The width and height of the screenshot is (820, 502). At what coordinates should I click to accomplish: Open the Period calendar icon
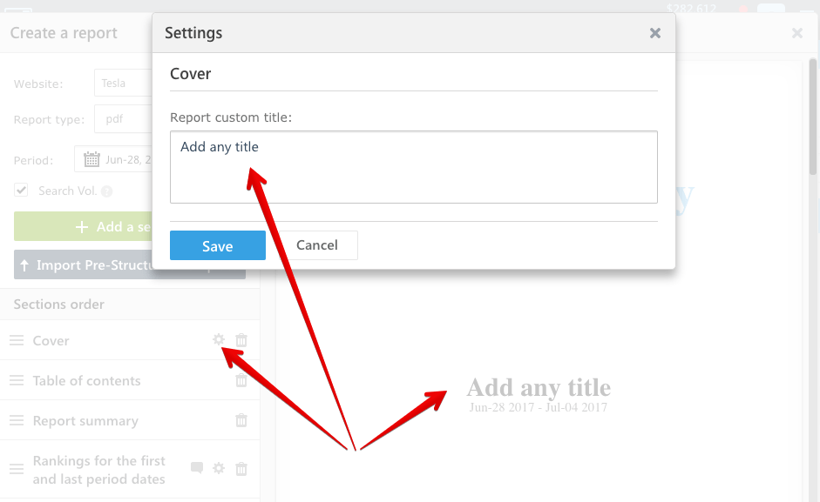(x=91, y=159)
